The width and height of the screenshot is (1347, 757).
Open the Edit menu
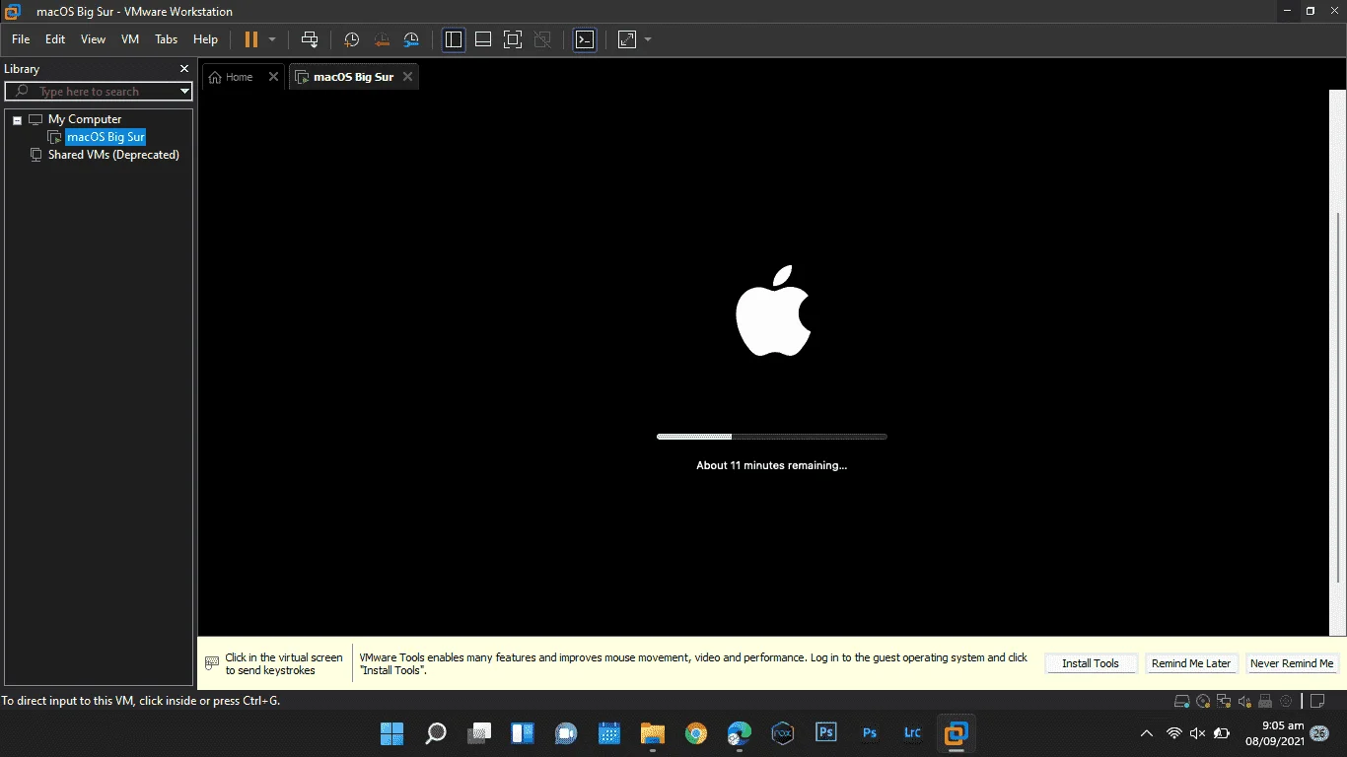(x=55, y=39)
